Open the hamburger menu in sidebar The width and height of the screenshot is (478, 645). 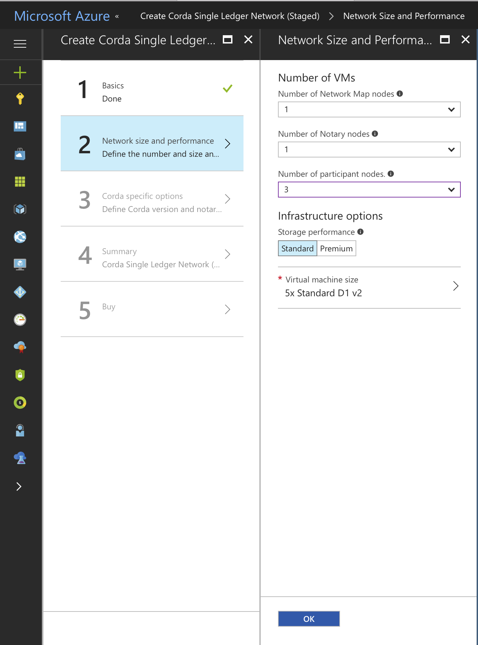(x=20, y=44)
